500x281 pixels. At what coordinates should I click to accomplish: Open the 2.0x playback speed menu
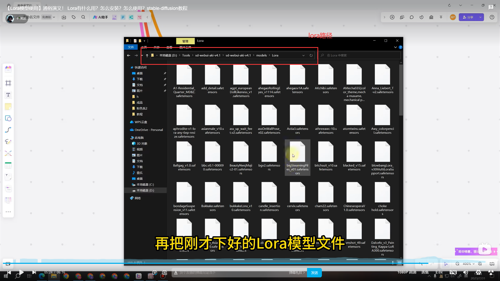click(x=439, y=272)
